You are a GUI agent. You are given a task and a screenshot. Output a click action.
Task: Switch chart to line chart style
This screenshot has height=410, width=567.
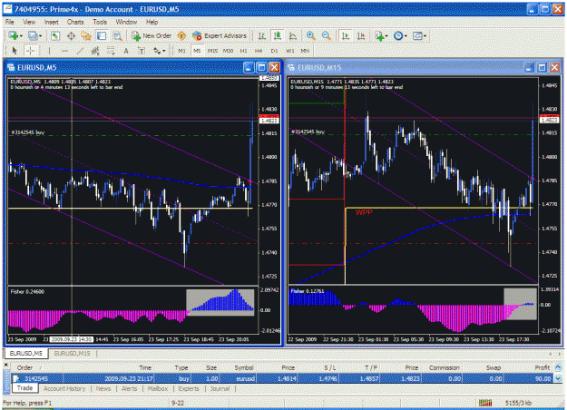pos(292,35)
